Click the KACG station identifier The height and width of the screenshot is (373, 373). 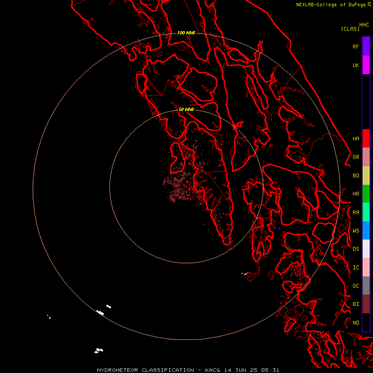pyautogui.click(x=213, y=370)
